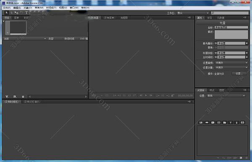Select the Move tool
This screenshot has height=162, width=252.
[16, 13]
